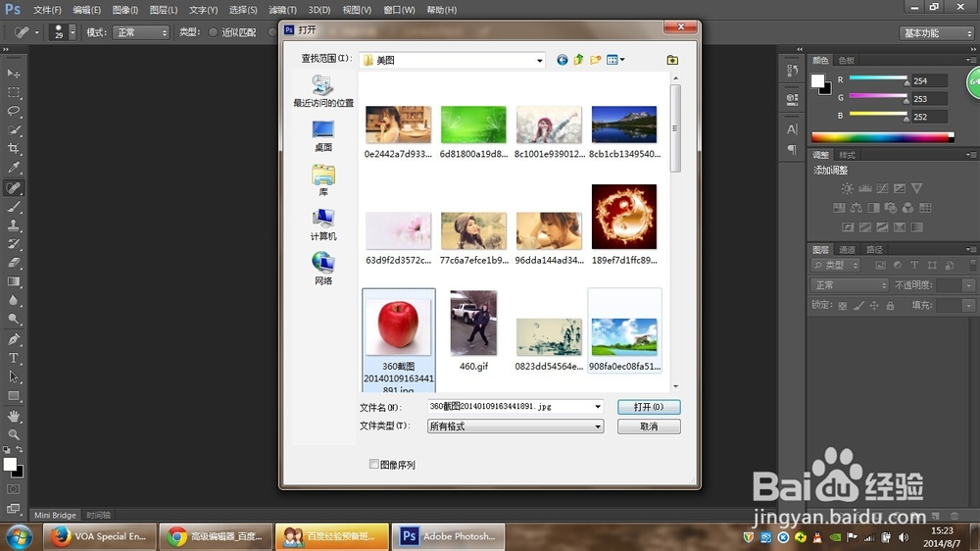Screen dimensions: 980x551
Task: Select the Rectangle shape tool
Action: click(x=13, y=396)
